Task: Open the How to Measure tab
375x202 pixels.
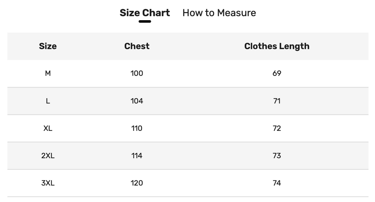Action: pyautogui.click(x=219, y=13)
